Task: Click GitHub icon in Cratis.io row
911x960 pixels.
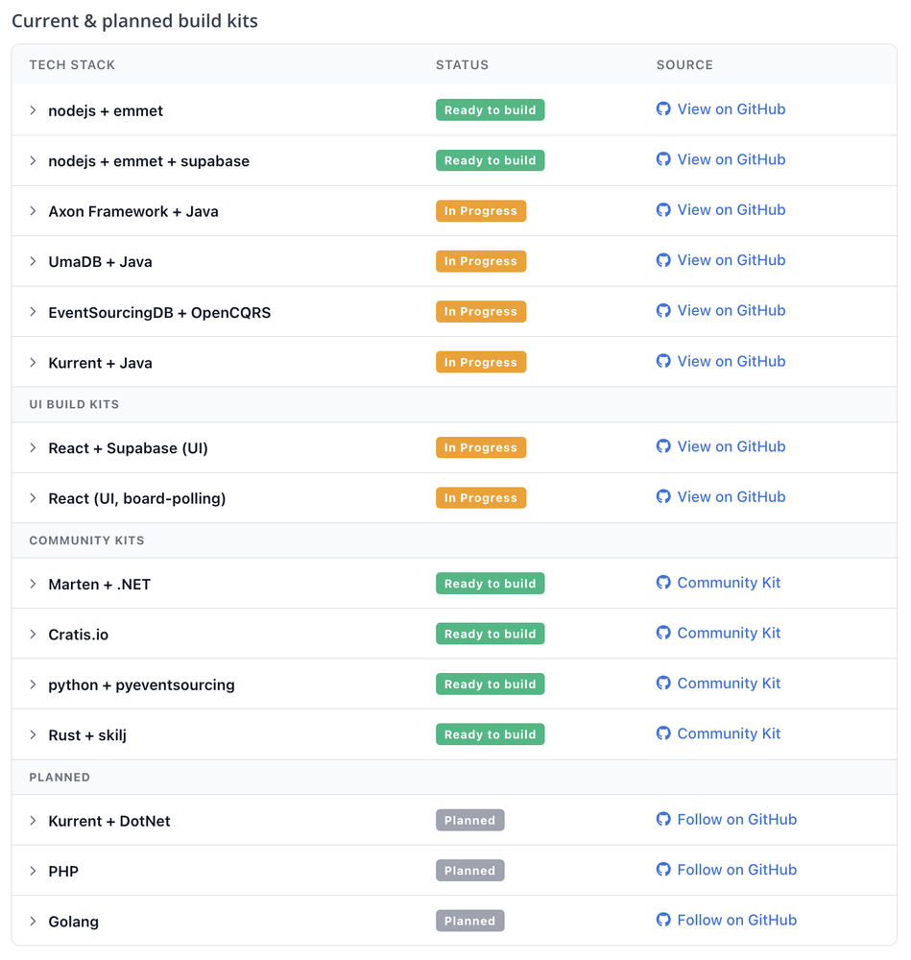Action: pyautogui.click(x=663, y=633)
